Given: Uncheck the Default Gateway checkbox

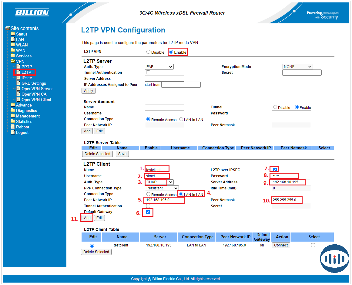Looking at the screenshot, I should pyautogui.click(x=148, y=212).
